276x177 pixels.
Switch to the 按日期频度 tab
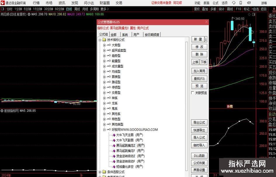point(152,35)
